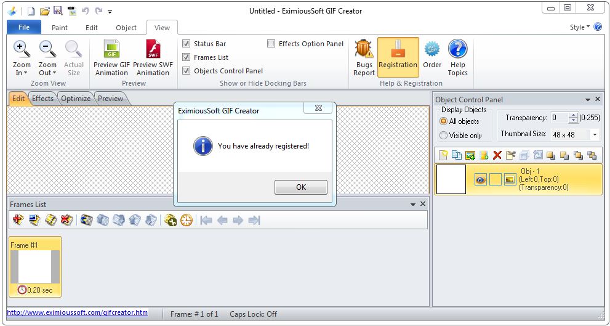Open the Style dropdown menu

tap(580, 27)
